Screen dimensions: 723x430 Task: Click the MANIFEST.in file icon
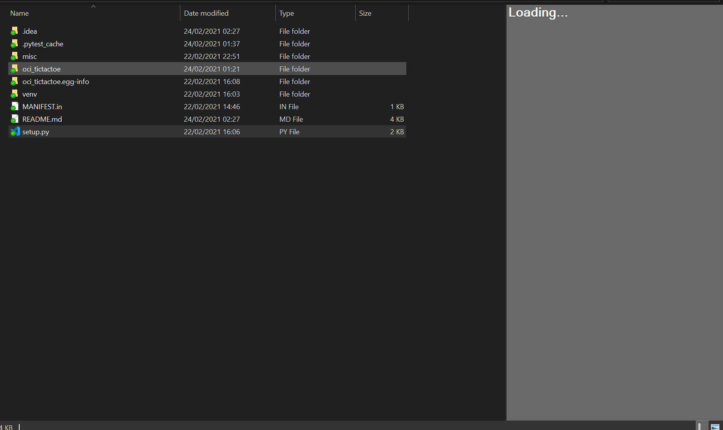tap(15, 106)
